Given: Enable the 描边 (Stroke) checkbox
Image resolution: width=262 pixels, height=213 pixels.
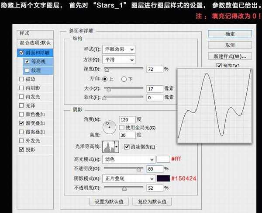Looking at the screenshot, I should click(x=22, y=79).
